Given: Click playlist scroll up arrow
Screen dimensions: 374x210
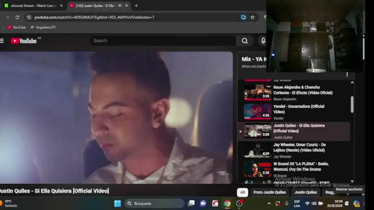Looking at the screenshot, I should (x=352, y=83).
